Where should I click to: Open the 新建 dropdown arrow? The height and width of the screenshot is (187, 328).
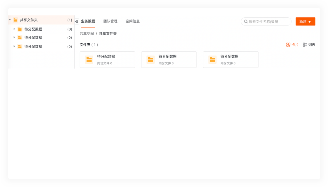point(310,22)
